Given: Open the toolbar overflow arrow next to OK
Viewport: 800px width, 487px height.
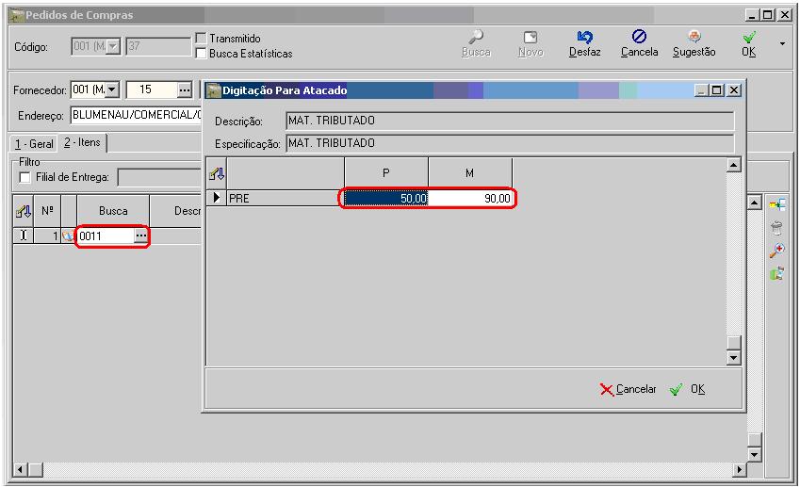Looking at the screenshot, I should (781, 43).
